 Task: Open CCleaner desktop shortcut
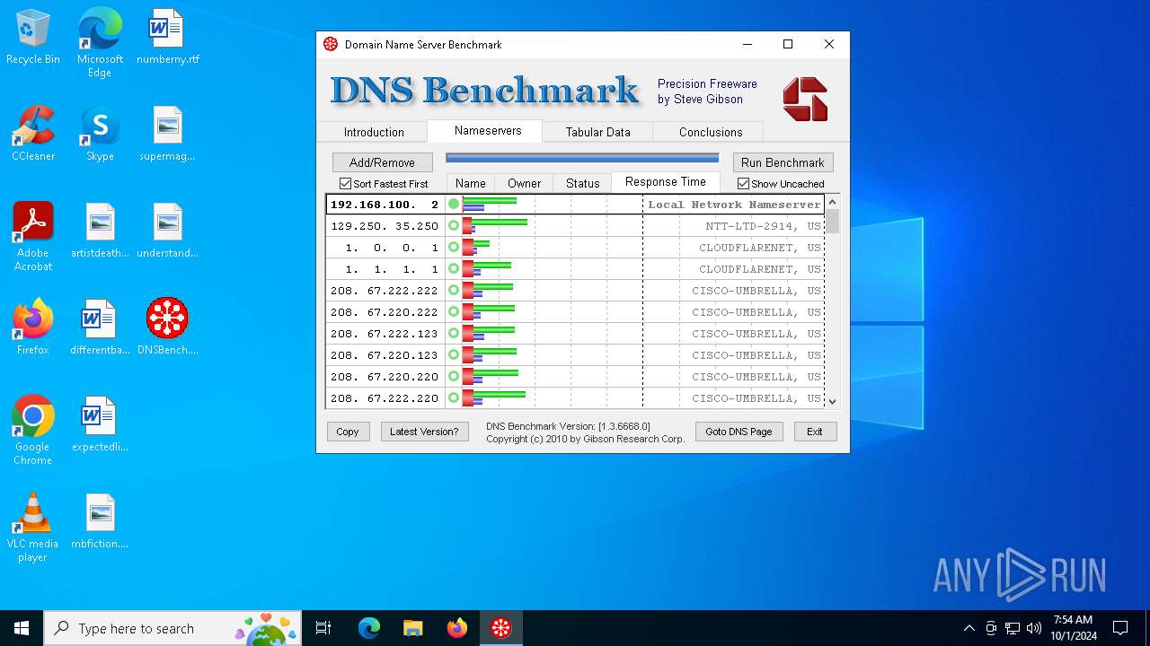[x=33, y=135]
